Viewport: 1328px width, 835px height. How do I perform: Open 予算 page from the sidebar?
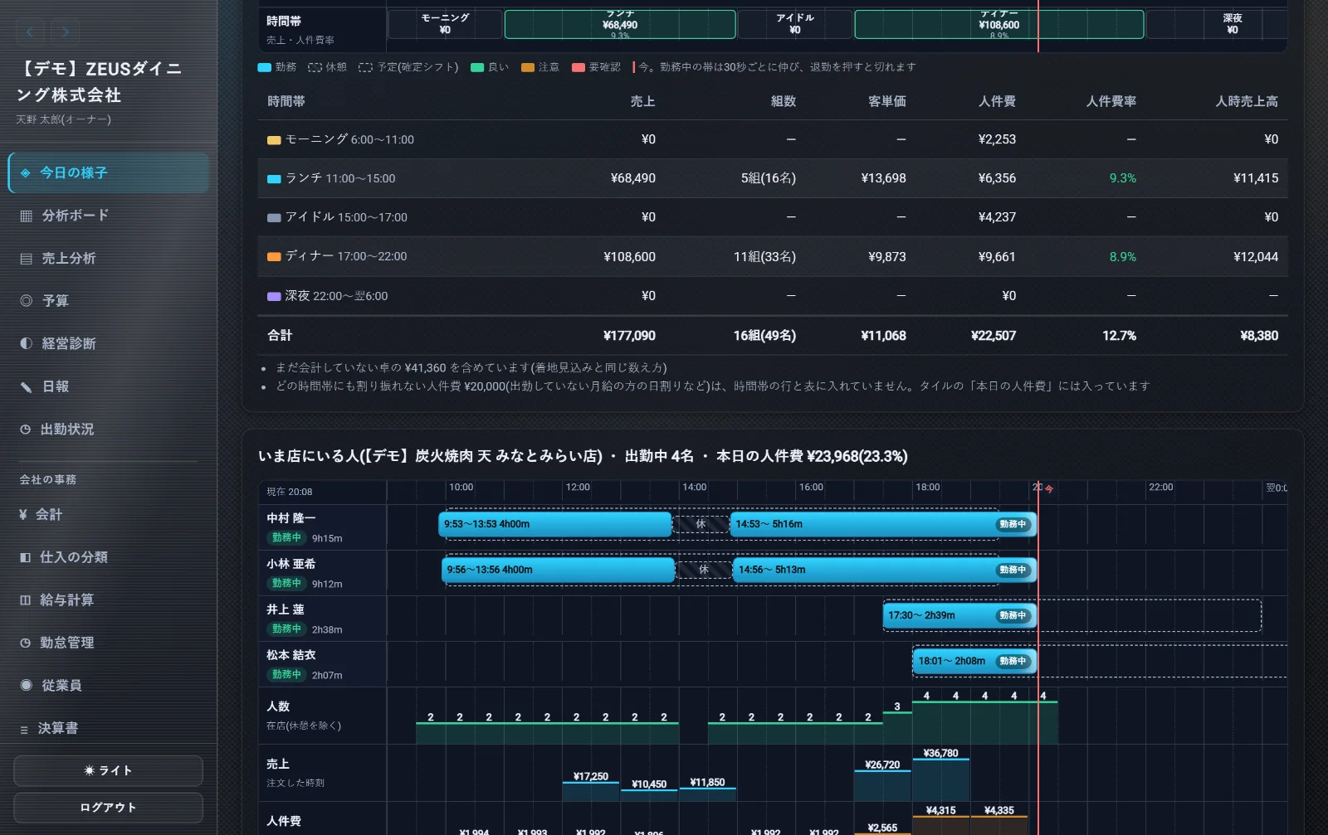pyautogui.click(x=109, y=301)
